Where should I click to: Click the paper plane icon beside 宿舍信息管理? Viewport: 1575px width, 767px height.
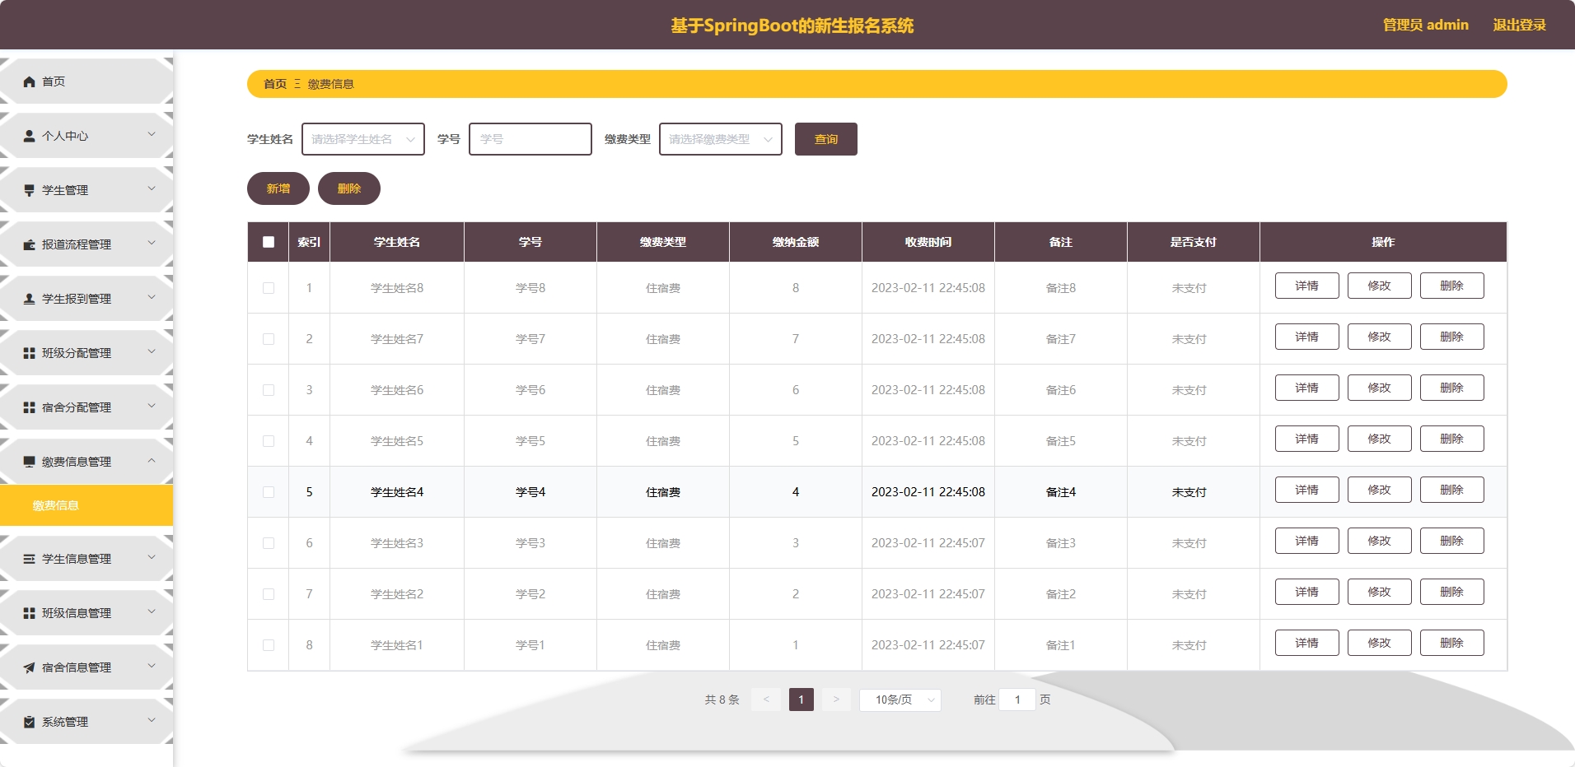(x=30, y=667)
